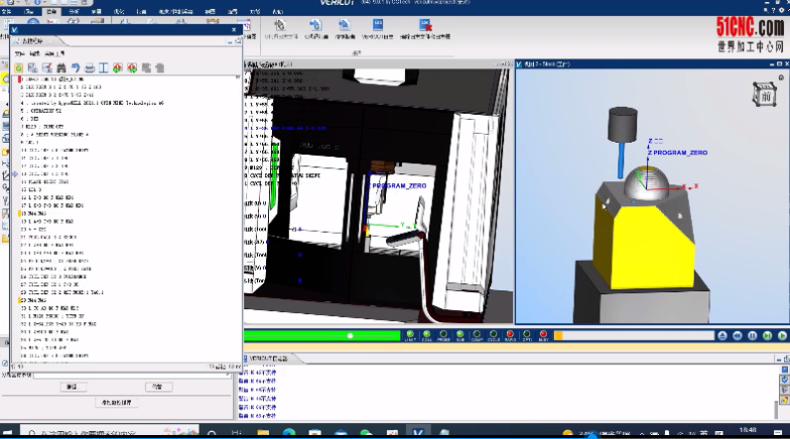
Task: Click the print icon in editor toolbar
Action: click(x=89, y=67)
